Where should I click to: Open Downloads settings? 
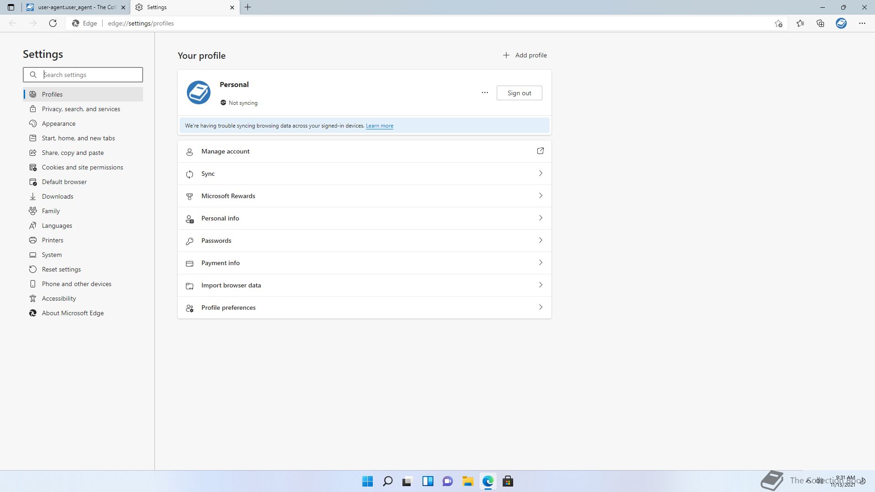click(x=83, y=196)
